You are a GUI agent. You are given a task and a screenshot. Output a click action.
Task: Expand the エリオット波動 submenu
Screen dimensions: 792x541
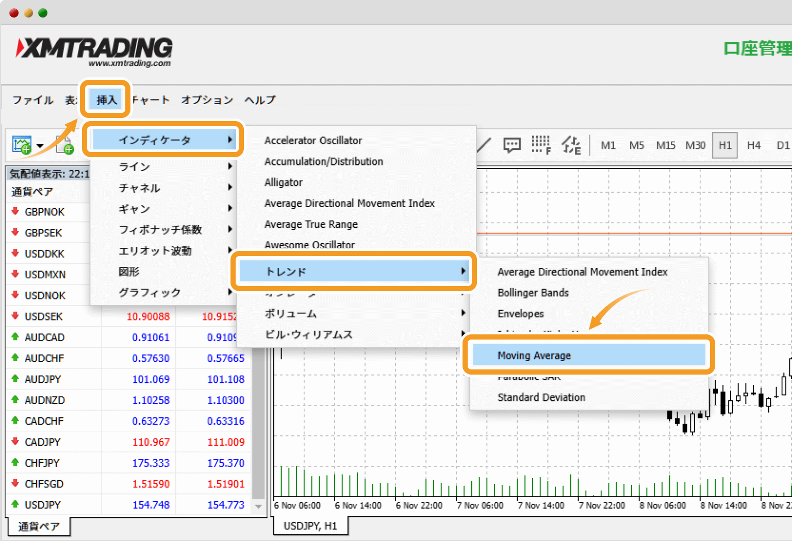[x=163, y=250]
